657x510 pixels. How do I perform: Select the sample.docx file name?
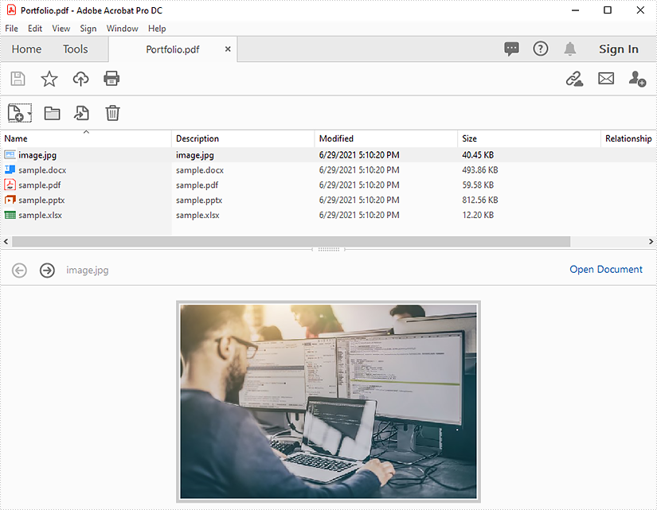(42, 170)
